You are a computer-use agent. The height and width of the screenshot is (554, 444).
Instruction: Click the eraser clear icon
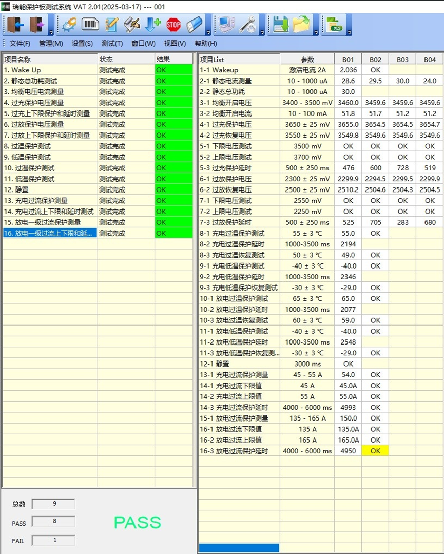(x=194, y=25)
